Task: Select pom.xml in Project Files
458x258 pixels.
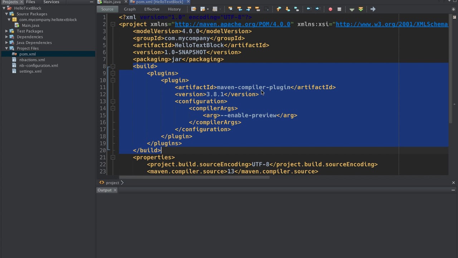Action: (27, 54)
